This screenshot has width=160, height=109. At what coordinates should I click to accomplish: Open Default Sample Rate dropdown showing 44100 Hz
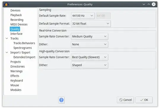point(83,16)
